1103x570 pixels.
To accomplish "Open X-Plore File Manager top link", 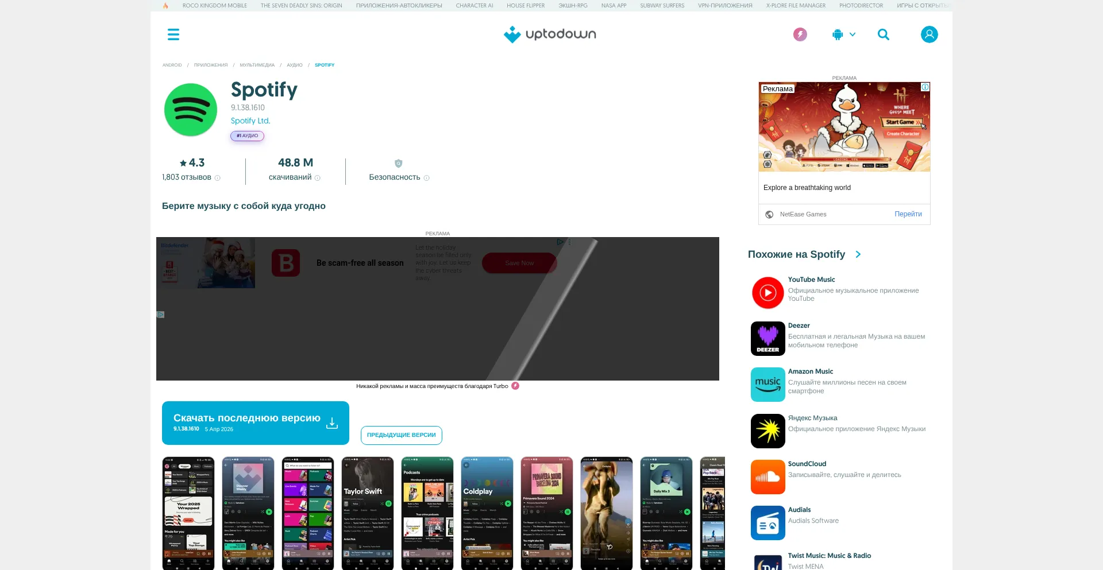I will tap(796, 6).
